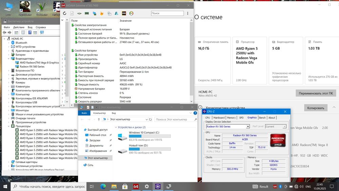Expand the Bluetooth node in Device Manager

[x=9, y=43]
